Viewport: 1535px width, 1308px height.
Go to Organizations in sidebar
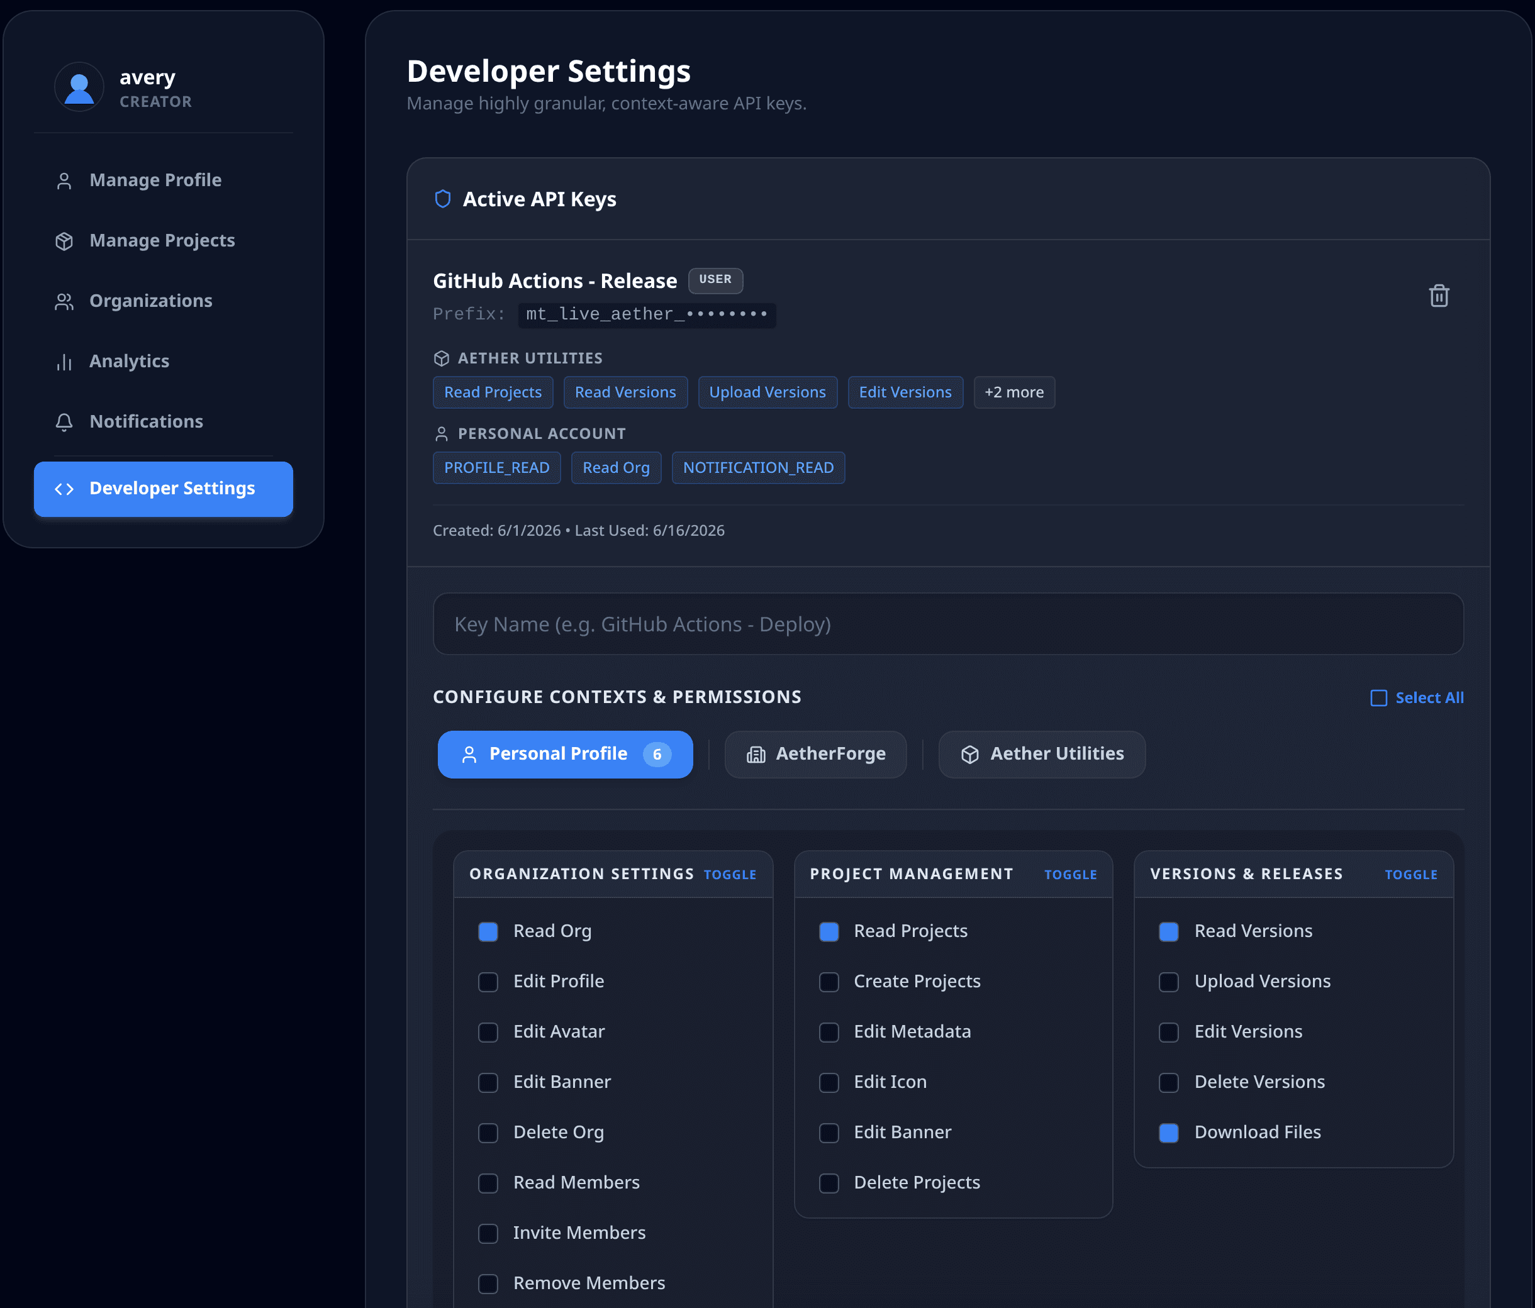point(164,301)
